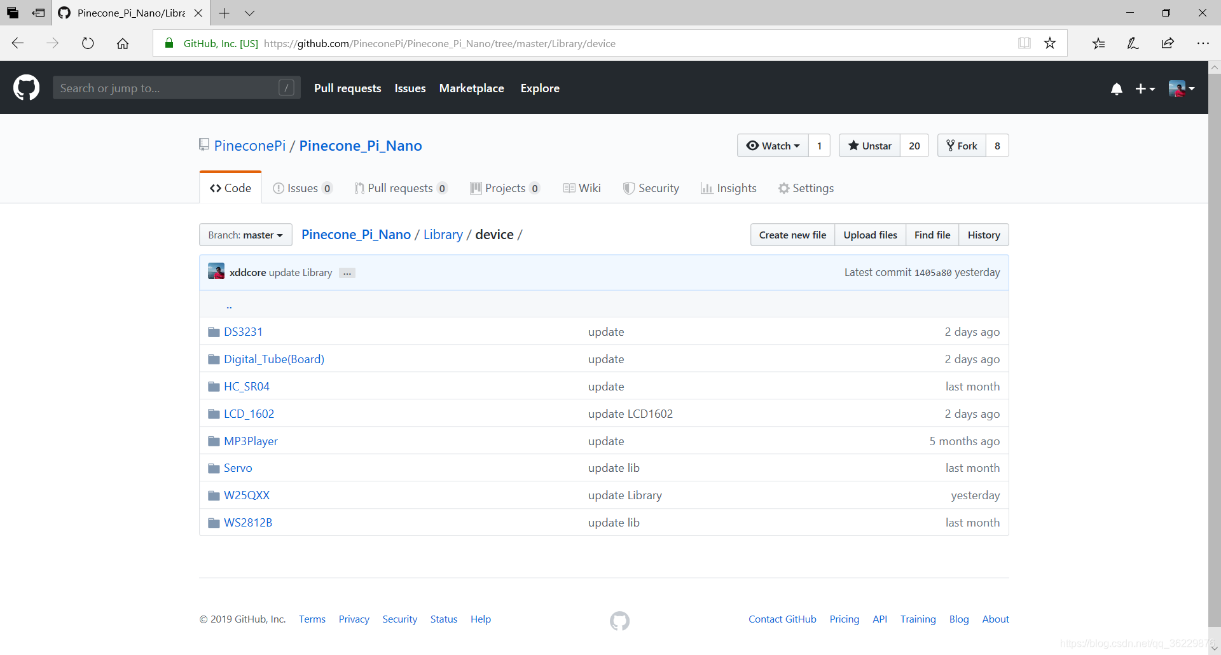Screen dimensions: 1221x655
Task: Open the 'update LCD1602' commit message
Action: [x=630, y=414]
